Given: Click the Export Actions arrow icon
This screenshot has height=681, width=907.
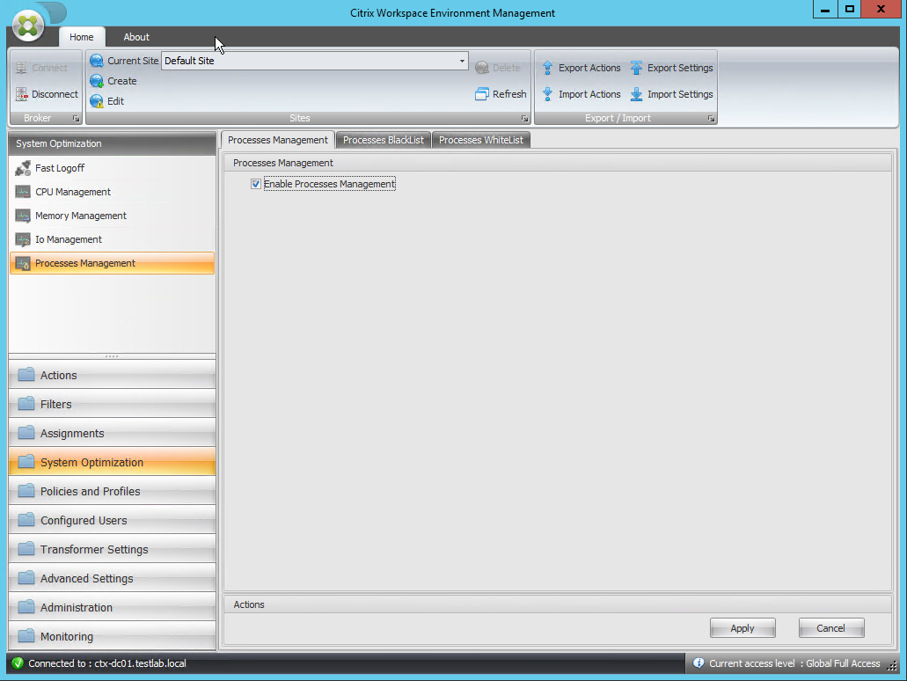Looking at the screenshot, I should pos(547,69).
